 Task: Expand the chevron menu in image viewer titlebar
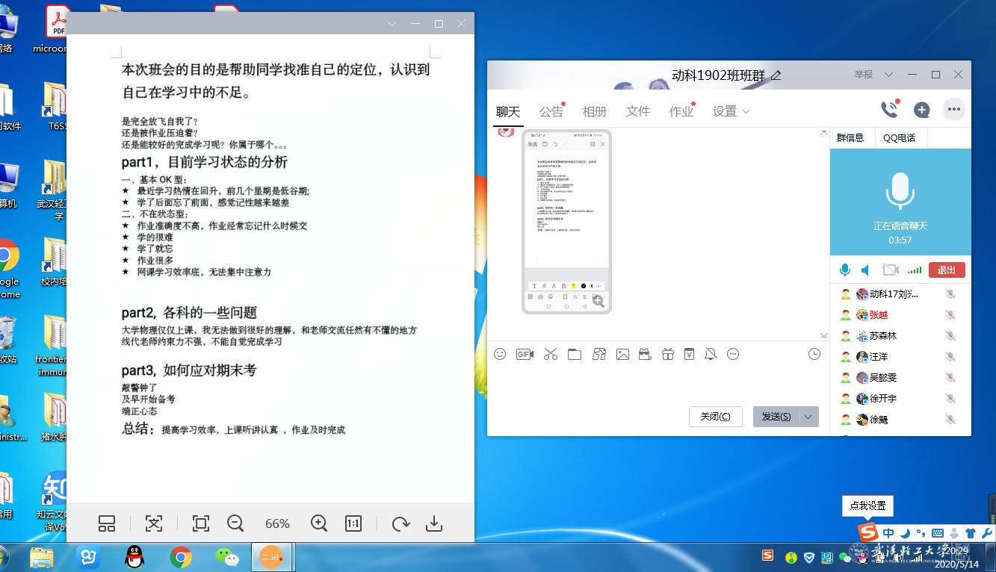[x=392, y=24]
